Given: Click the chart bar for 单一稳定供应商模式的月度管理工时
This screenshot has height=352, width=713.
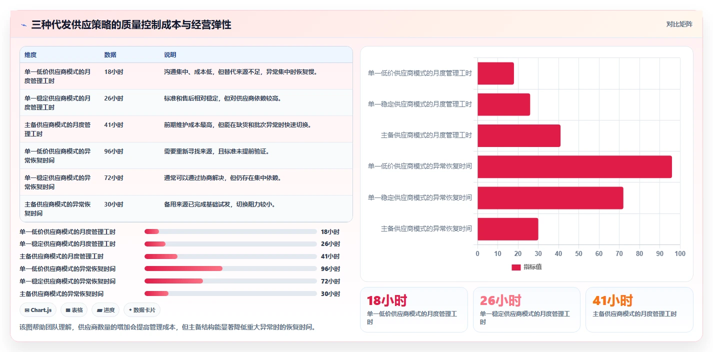Looking at the screenshot, I should 503,104.
